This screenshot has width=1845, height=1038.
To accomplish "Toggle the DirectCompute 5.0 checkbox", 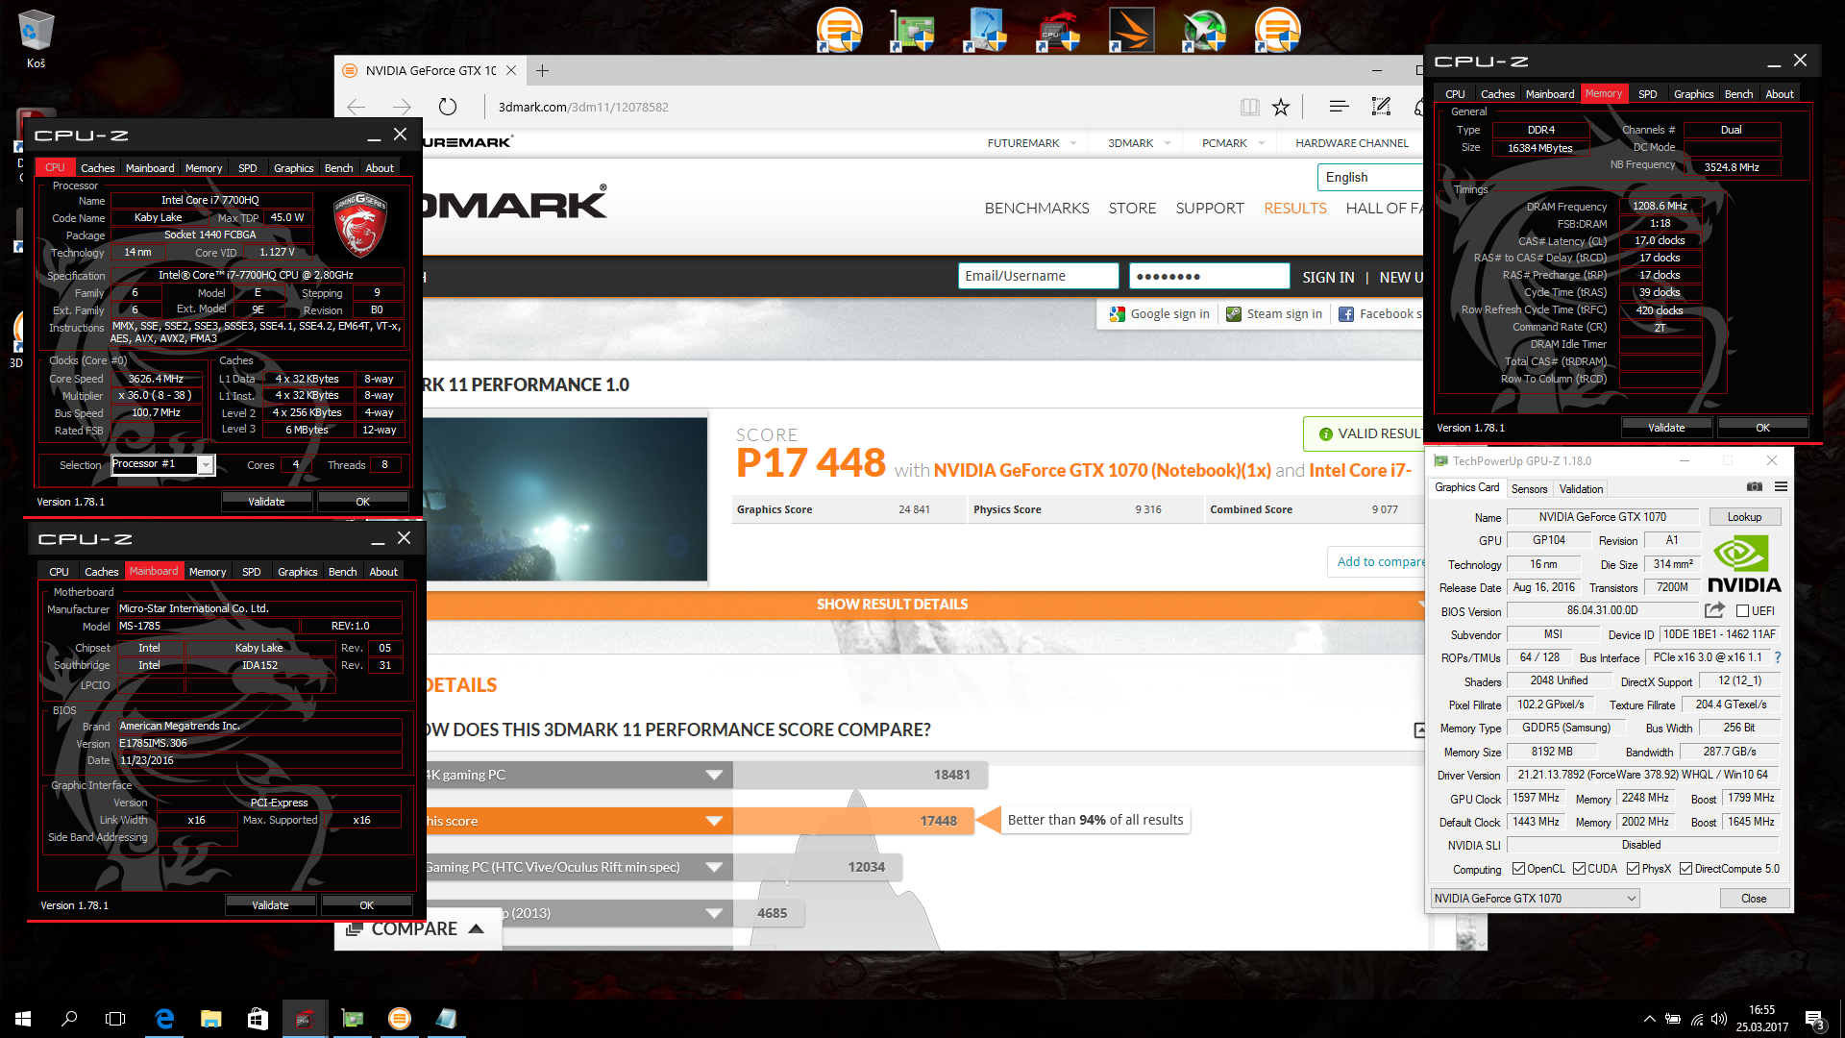I will [1685, 869].
